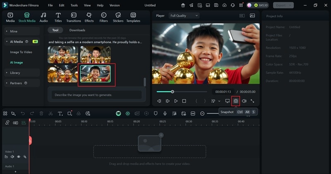Click the image description input field
Screen dimensions: 331x174
tap(97, 95)
